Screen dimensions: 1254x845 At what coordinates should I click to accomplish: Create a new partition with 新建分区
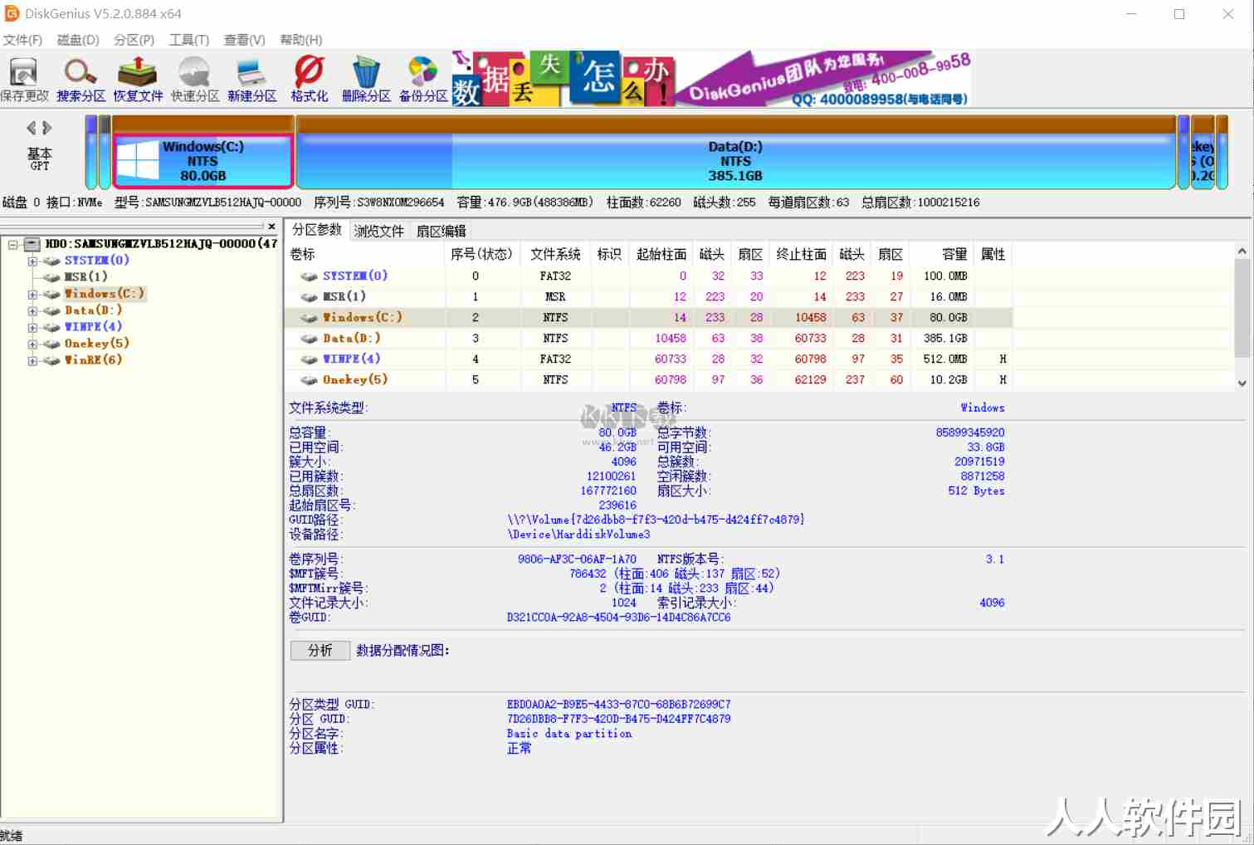[x=251, y=80]
